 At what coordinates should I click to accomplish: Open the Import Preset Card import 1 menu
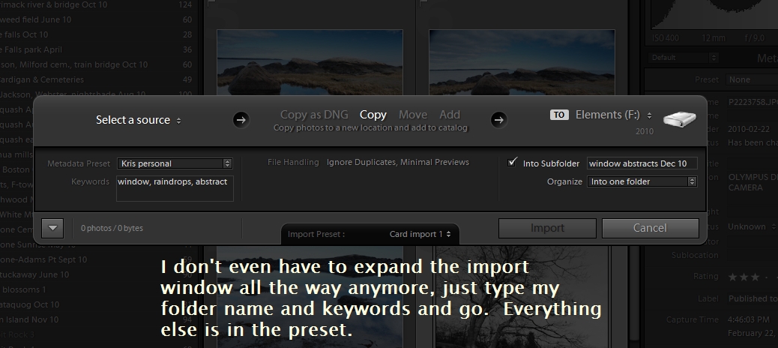[x=420, y=234]
